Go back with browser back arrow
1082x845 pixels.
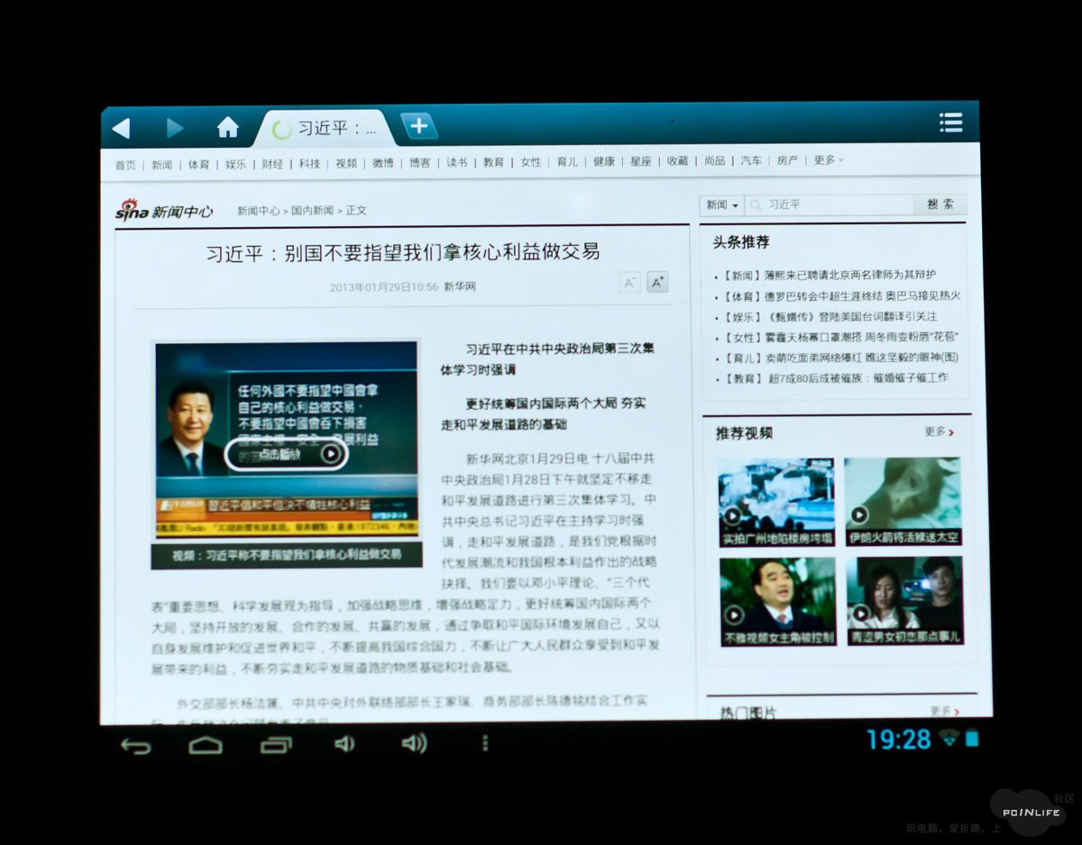(x=122, y=128)
